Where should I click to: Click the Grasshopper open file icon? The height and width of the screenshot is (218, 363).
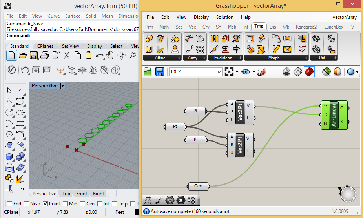[x=148, y=72]
